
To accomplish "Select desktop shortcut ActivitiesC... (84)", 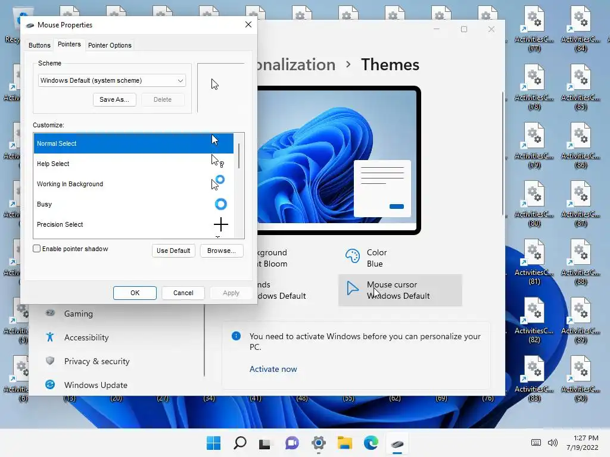I will 580,29.
